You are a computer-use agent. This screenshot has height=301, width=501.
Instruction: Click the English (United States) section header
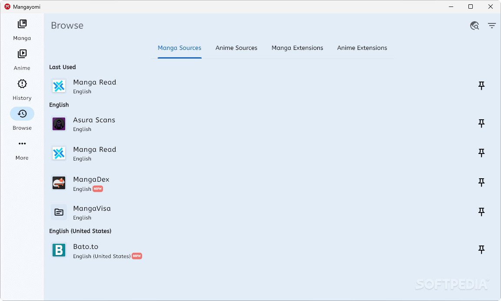80,231
